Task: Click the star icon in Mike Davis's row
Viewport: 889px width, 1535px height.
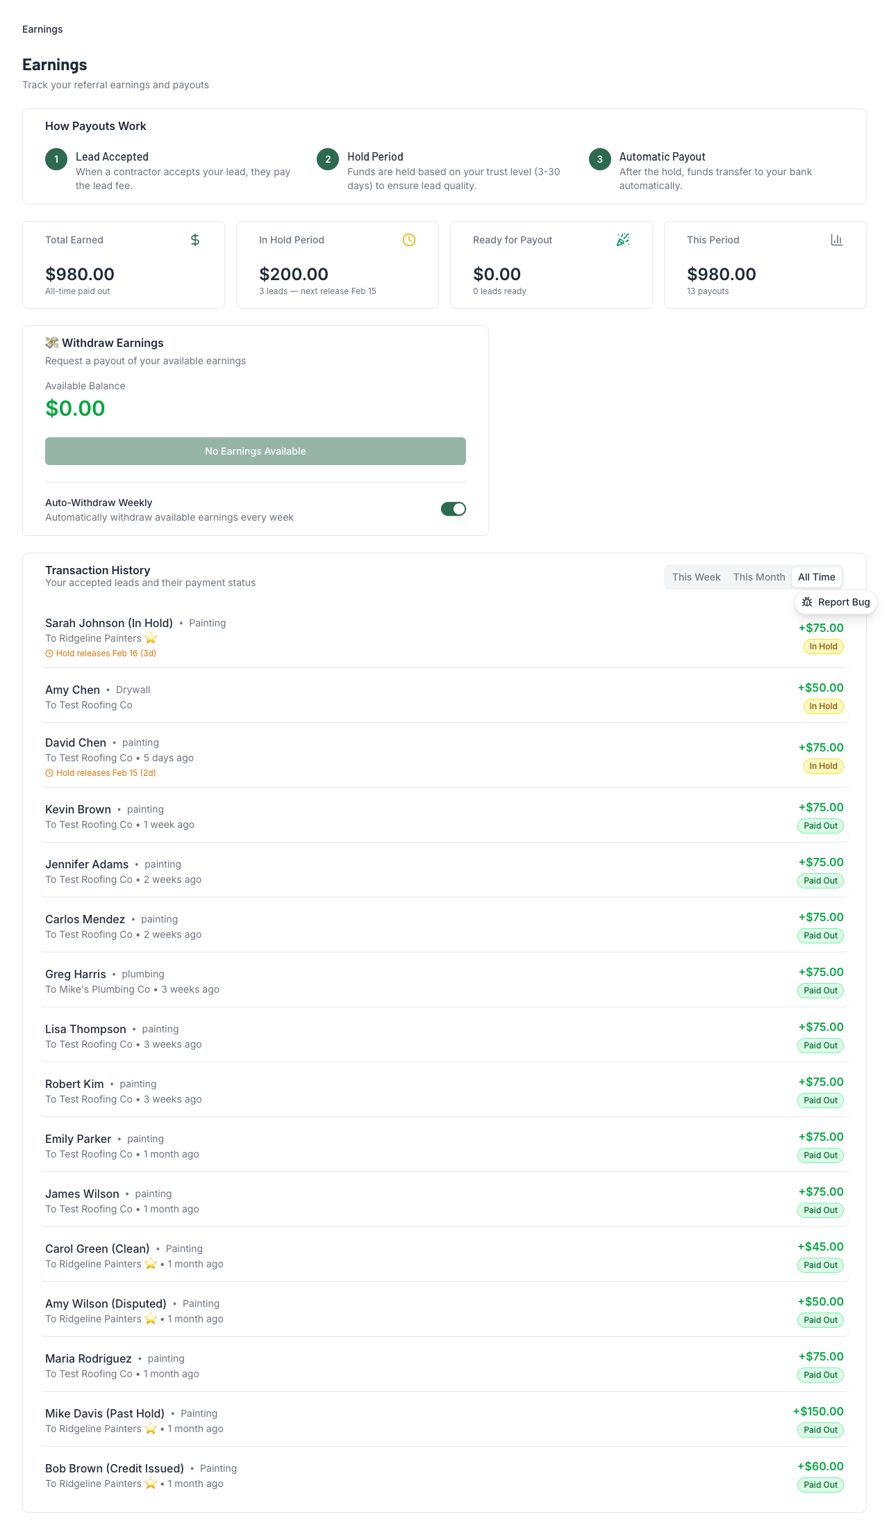Action: click(151, 1429)
